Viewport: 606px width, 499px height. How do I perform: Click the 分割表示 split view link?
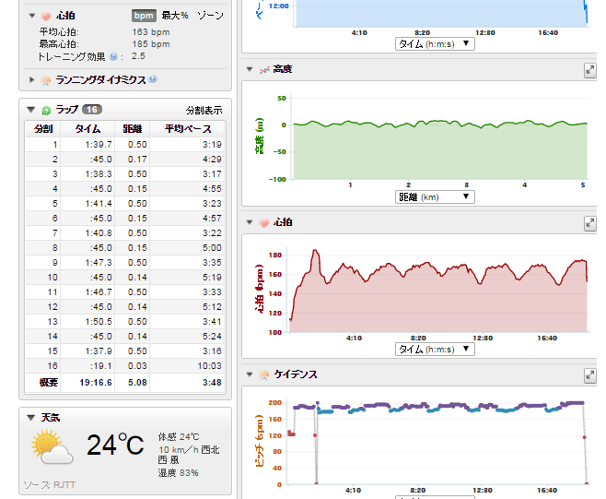(204, 110)
